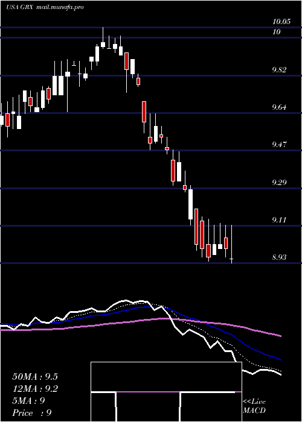Click the '12MA : 9.2' readout
The image size is (302, 422).
pyautogui.click(x=35, y=389)
